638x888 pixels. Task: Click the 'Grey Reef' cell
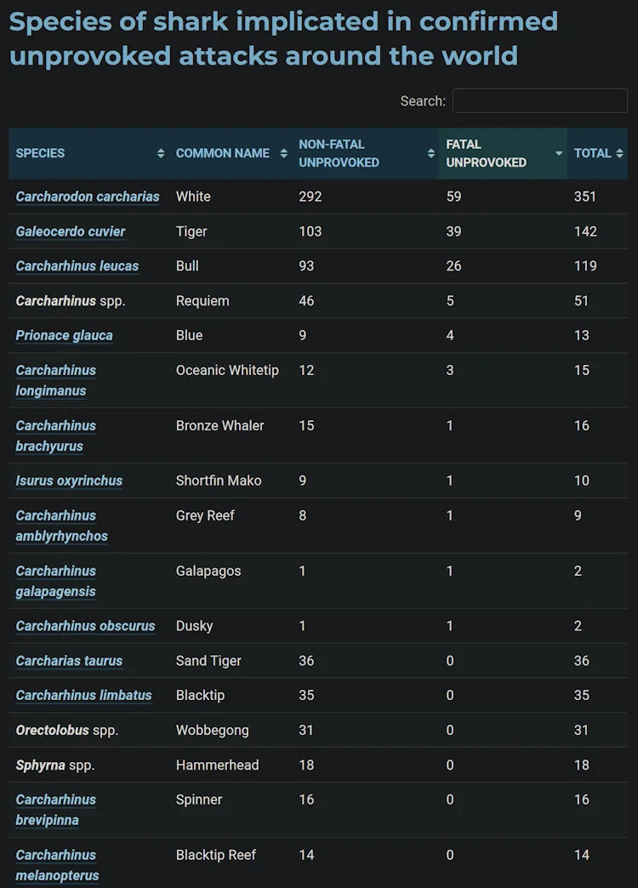[205, 516]
